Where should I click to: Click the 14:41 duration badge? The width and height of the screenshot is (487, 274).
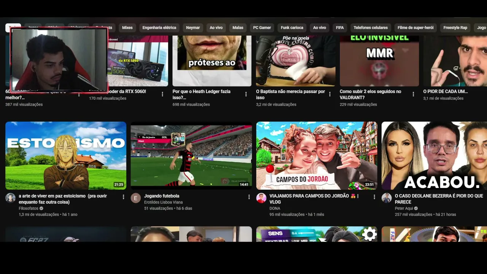244,185
